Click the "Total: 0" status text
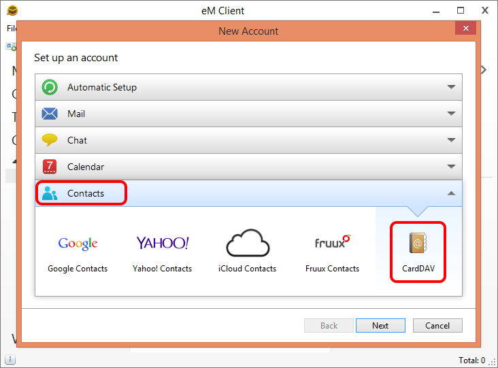 point(471,361)
